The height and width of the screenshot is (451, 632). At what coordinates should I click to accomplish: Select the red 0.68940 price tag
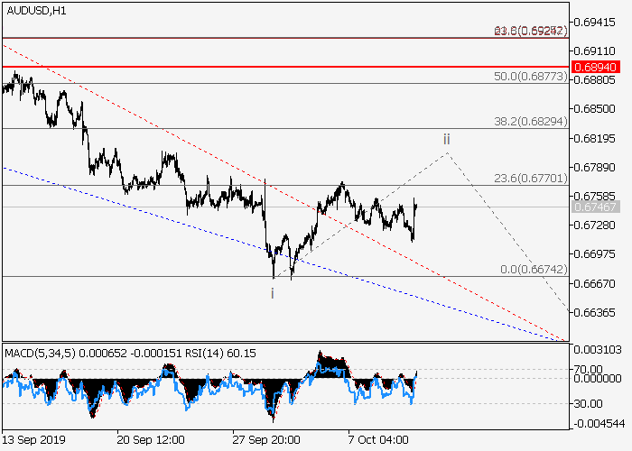(596, 67)
